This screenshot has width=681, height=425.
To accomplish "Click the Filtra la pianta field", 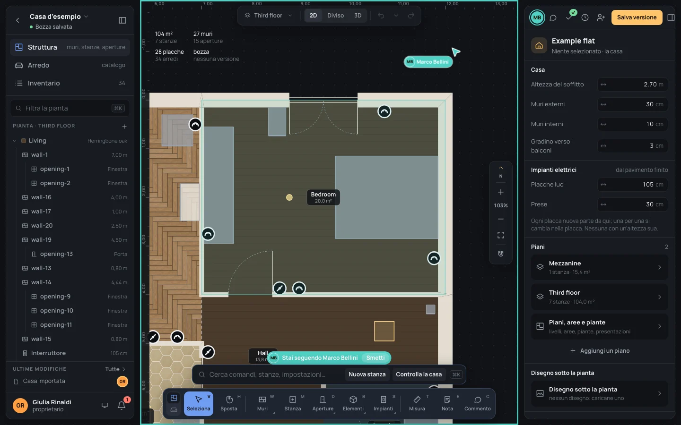I will 70,108.
